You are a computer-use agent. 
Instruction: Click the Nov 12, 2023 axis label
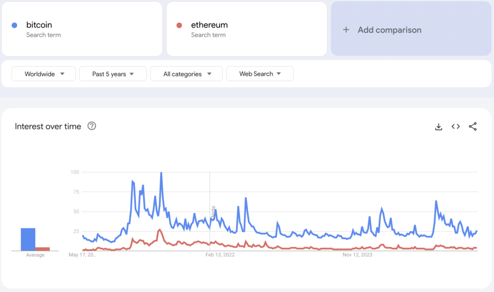(x=357, y=254)
